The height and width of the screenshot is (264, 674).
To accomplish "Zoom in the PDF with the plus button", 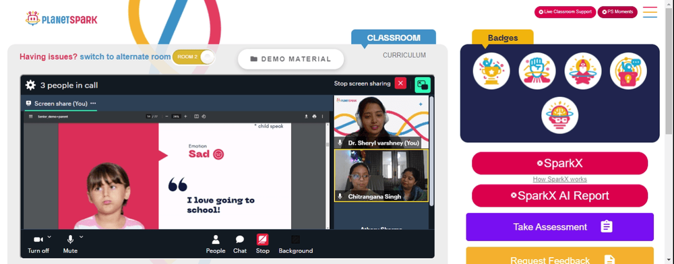I will [185, 117].
